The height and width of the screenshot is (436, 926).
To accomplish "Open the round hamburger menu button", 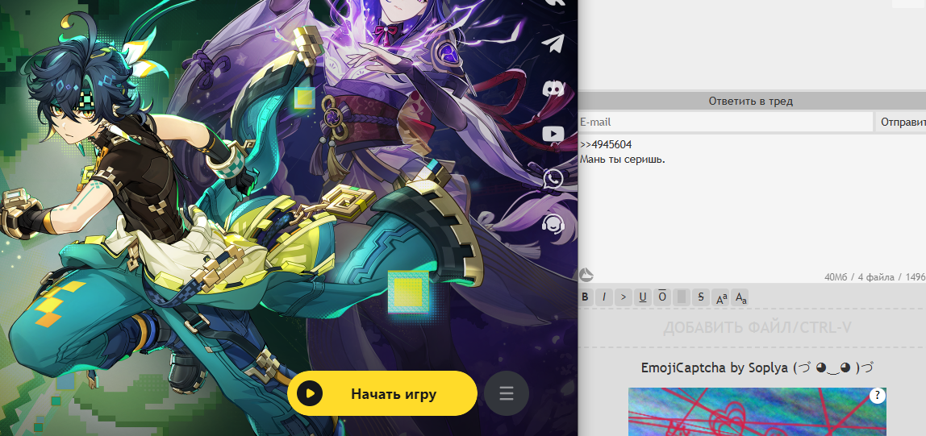I will pyautogui.click(x=506, y=393).
